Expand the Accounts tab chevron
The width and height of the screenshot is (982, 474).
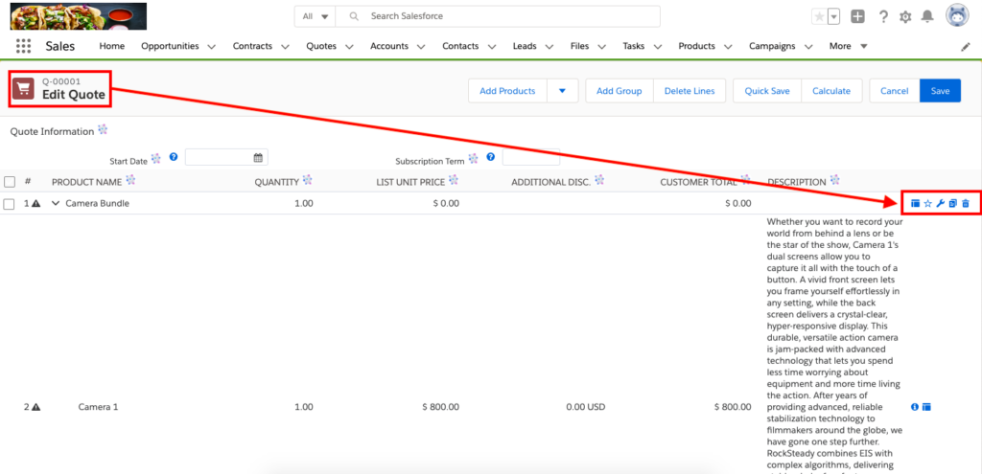421,46
